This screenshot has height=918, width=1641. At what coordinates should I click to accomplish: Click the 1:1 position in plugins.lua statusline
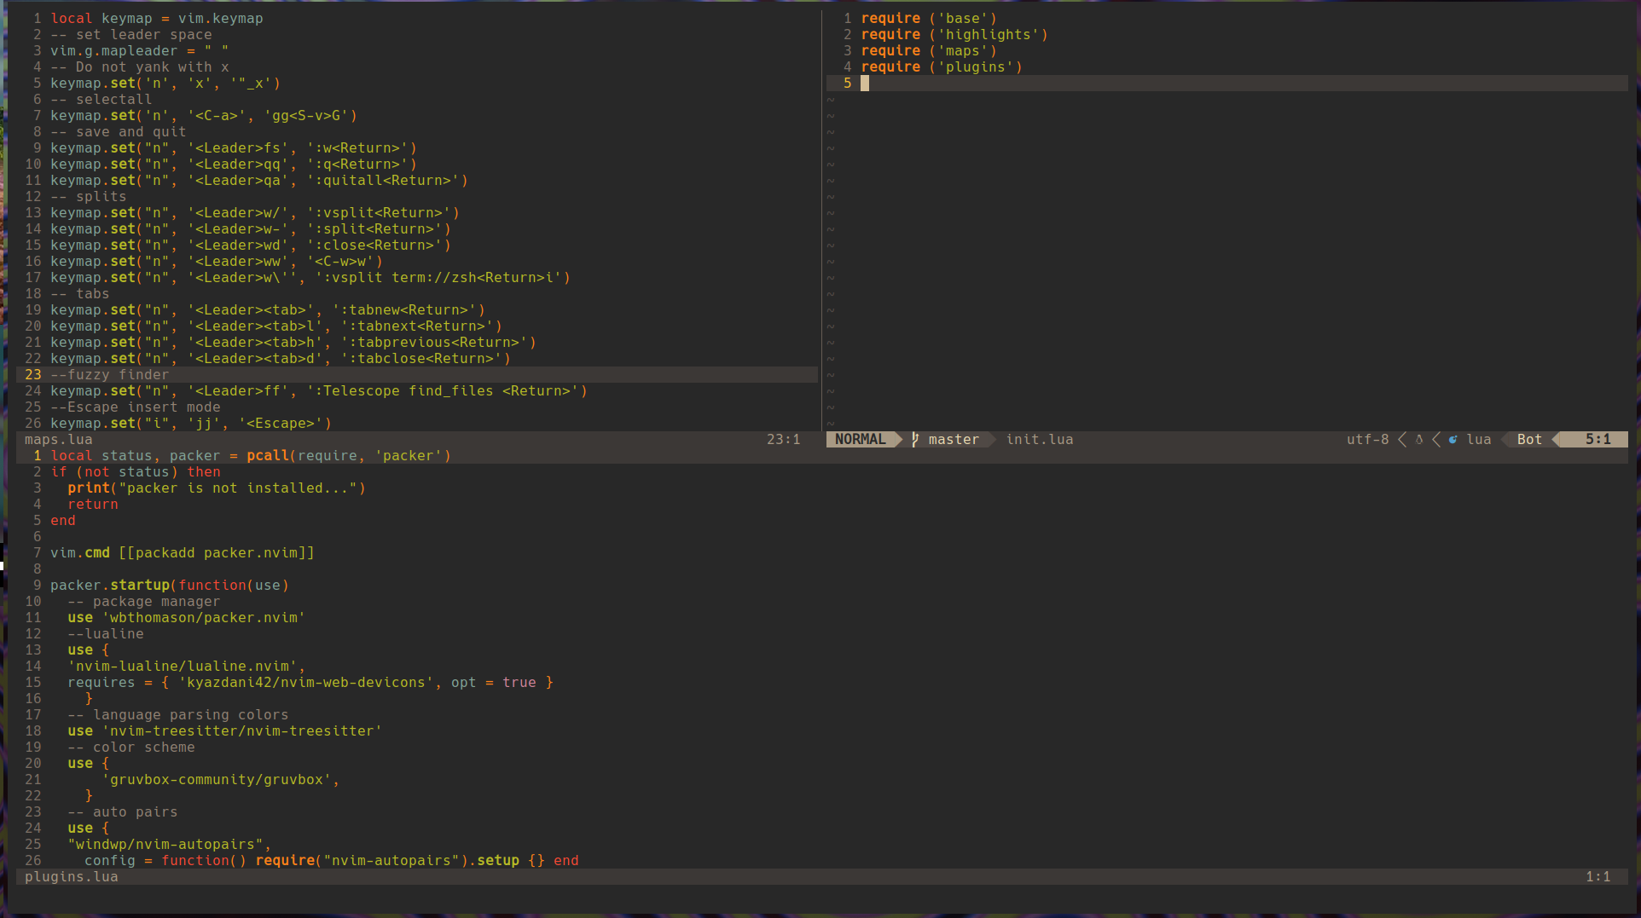click(1598, 877)
